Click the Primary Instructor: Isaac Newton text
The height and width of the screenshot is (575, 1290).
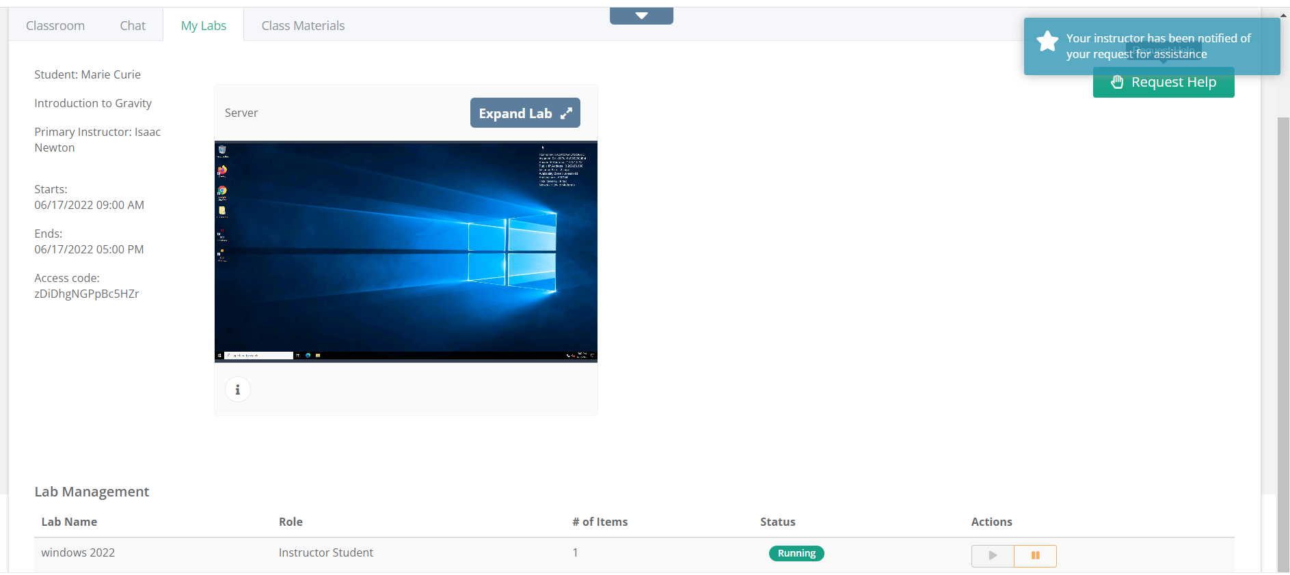tap(98, 139)
